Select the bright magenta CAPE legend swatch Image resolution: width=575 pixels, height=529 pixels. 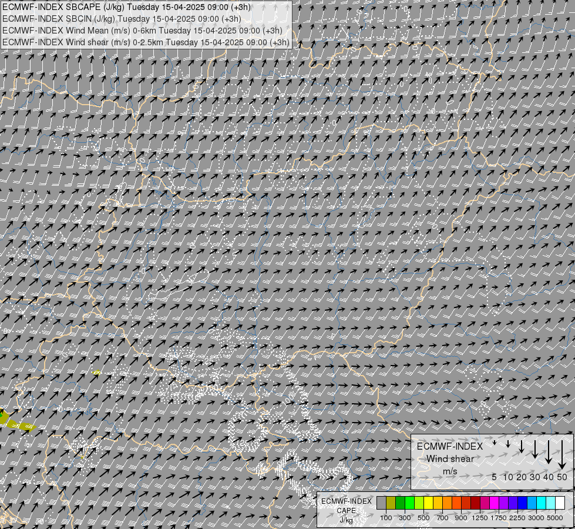coord(495,503)
